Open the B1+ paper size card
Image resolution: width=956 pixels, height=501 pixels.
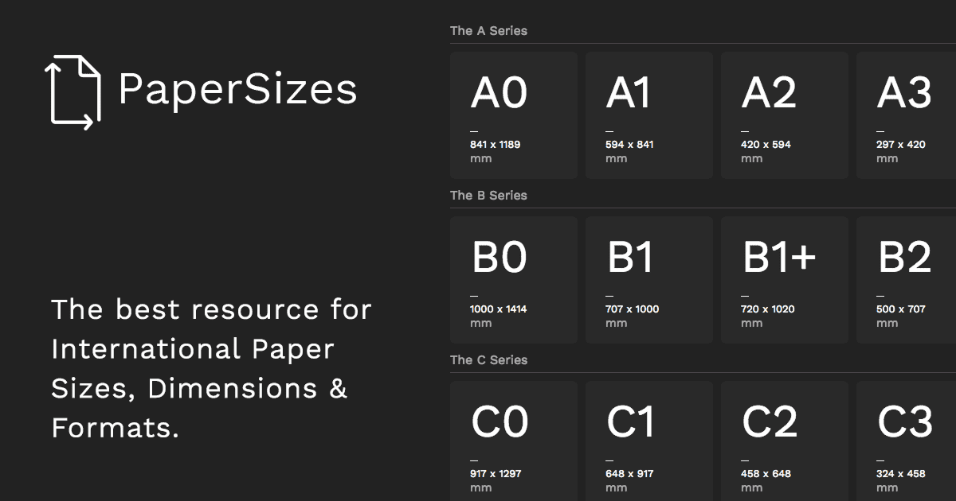[785, 280]
